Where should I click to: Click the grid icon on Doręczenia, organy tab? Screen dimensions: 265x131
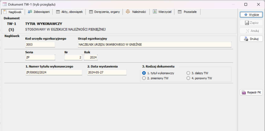91,12
